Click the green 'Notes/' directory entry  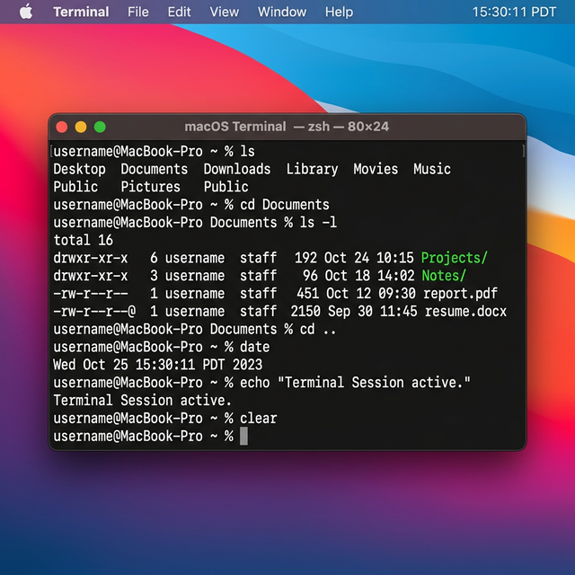click(x=443, y=276)
